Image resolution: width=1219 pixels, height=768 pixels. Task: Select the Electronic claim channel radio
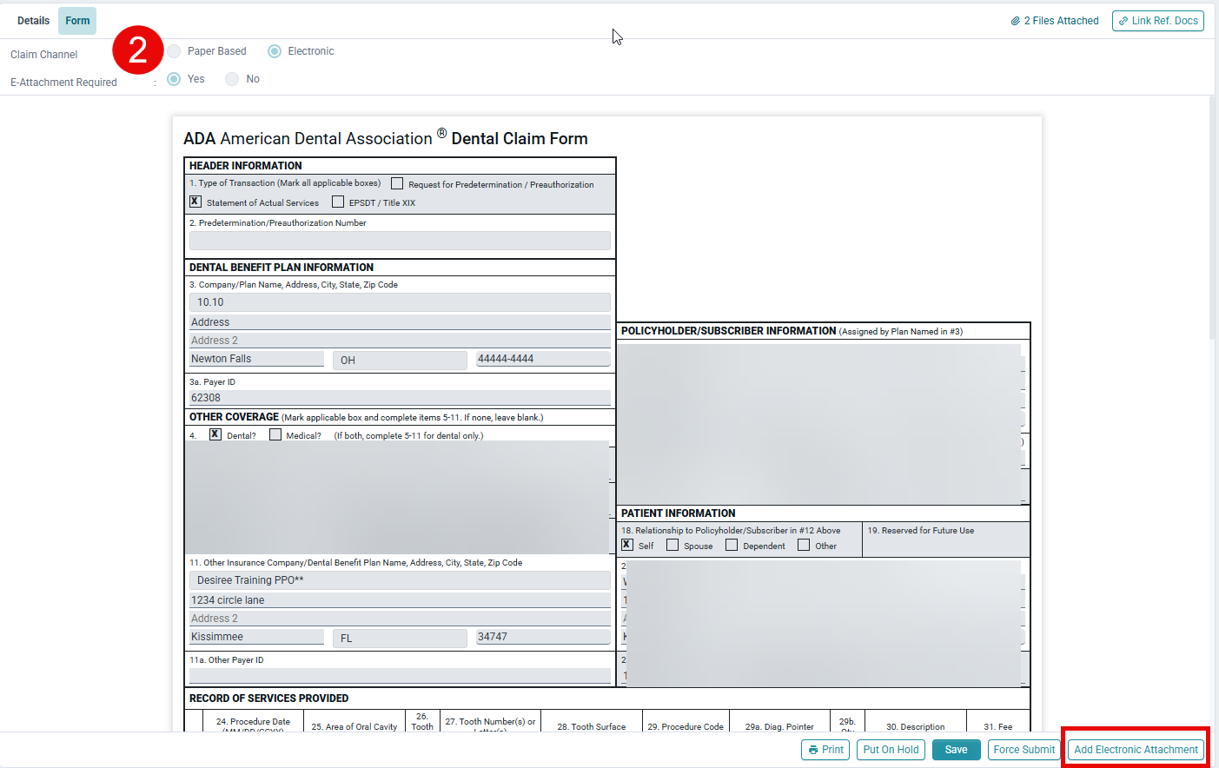[275, 51]
